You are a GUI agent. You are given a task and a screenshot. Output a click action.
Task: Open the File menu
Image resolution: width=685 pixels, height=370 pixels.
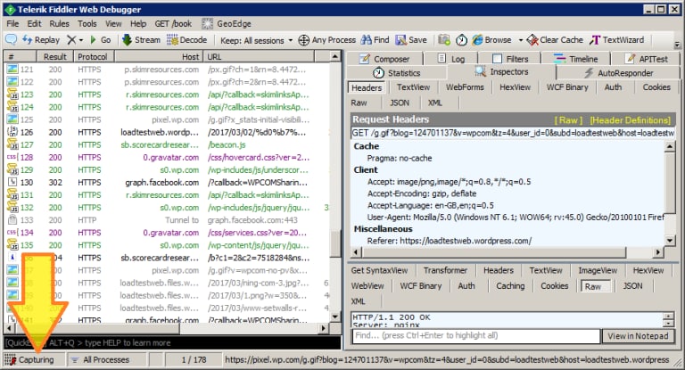[x=12, y=23]
